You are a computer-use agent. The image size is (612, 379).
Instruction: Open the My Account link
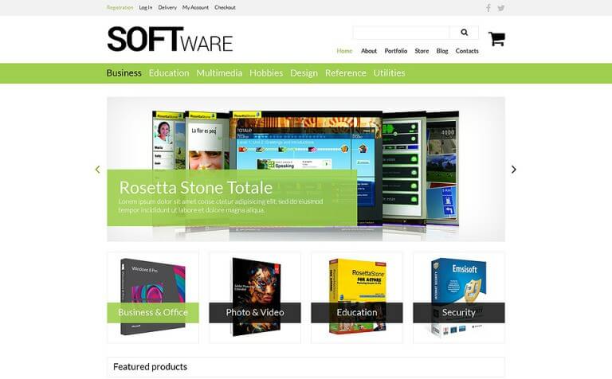[195, 7]
